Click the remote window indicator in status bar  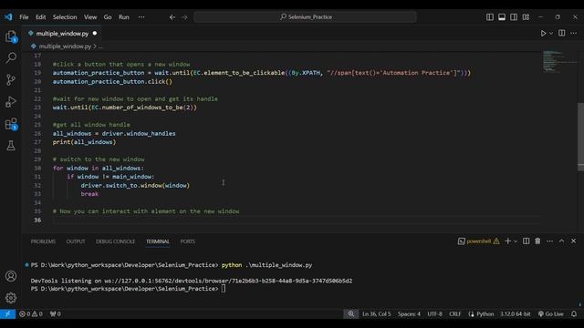7,313
